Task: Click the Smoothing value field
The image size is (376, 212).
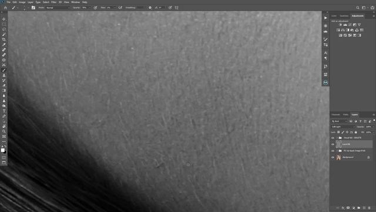Action: [140, 8]
